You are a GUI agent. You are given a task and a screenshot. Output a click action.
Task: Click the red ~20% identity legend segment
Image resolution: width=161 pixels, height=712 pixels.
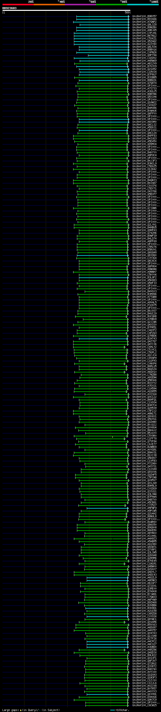[18, 5]
